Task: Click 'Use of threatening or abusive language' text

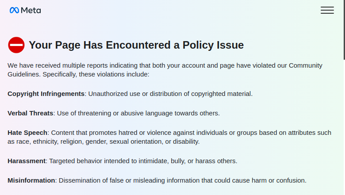Action: point(138,113)
